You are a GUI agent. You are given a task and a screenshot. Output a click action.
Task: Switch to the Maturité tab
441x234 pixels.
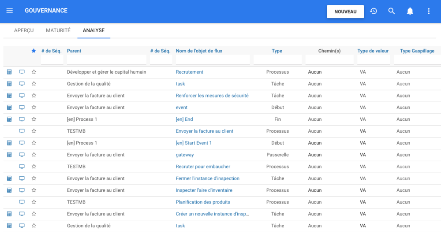pos(58,30)
